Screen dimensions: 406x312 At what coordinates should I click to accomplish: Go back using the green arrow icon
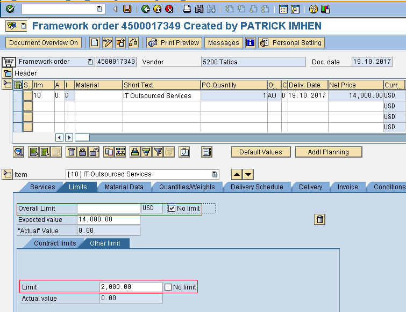tap(146, 9)
